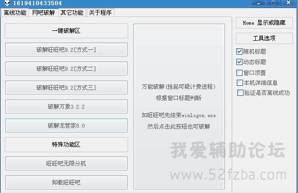Enable the 窗口顶置 checkbox
The height and width of the screenshot is (193, 298).
pyautogui.click(x=239, y=73)
